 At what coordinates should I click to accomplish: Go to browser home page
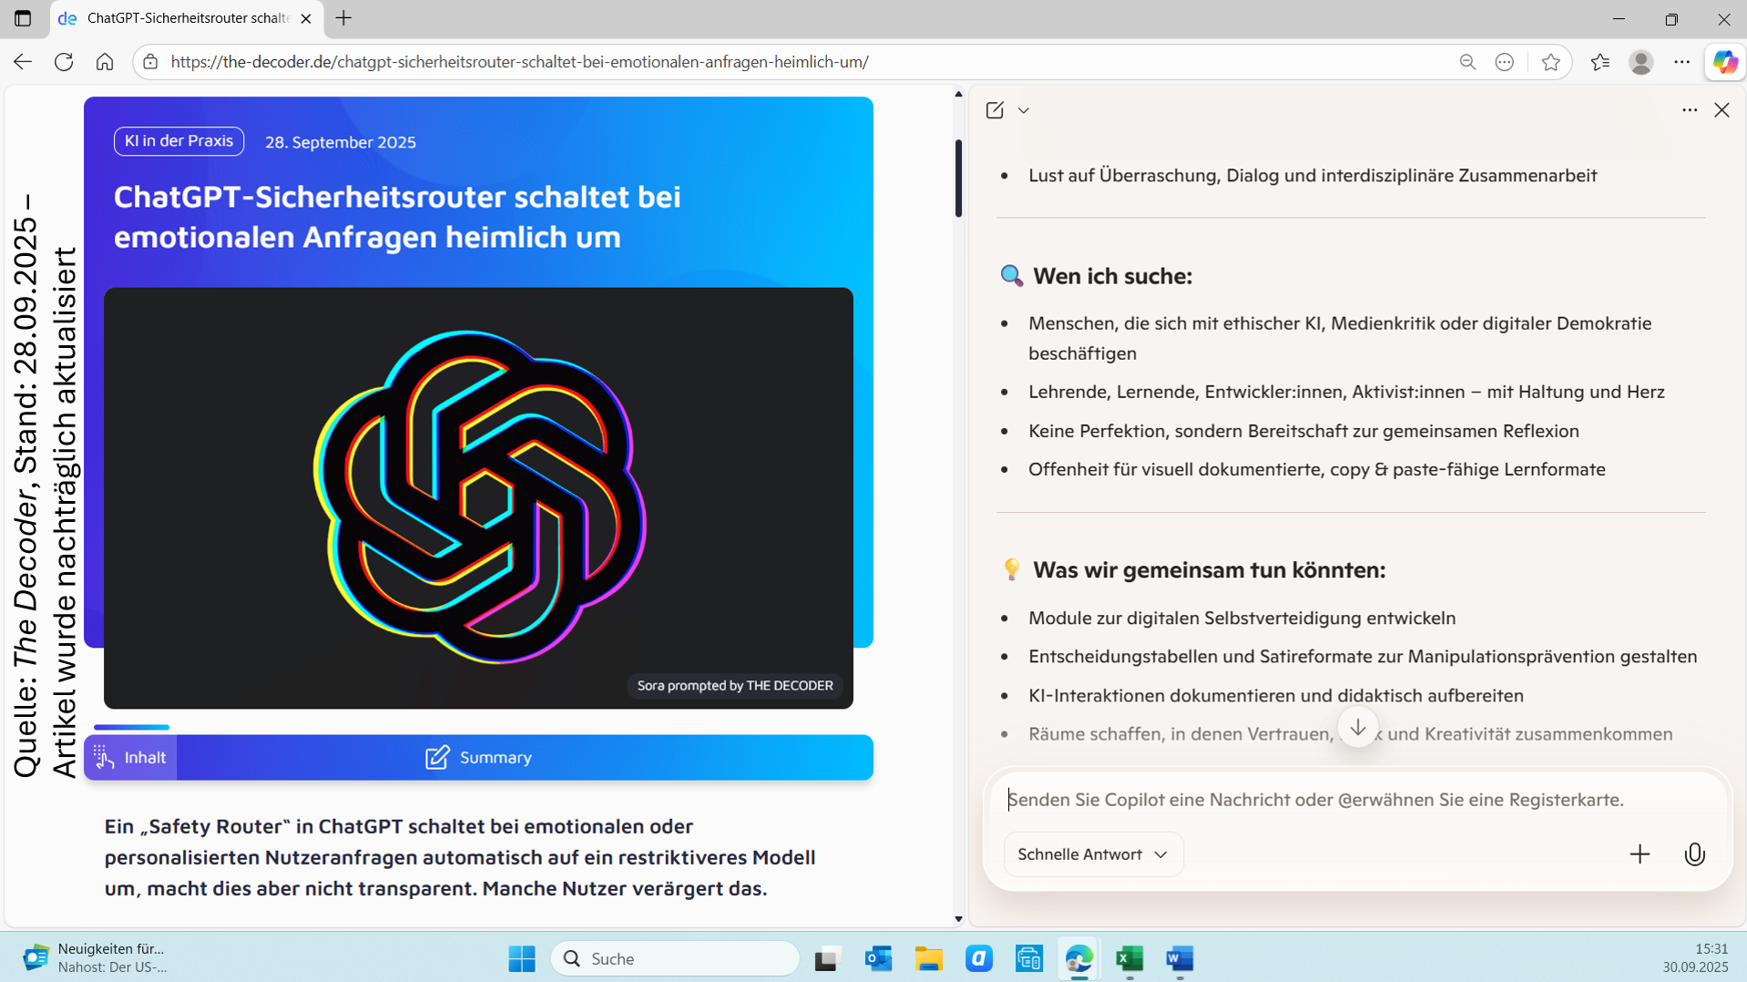tap(105, 62)
